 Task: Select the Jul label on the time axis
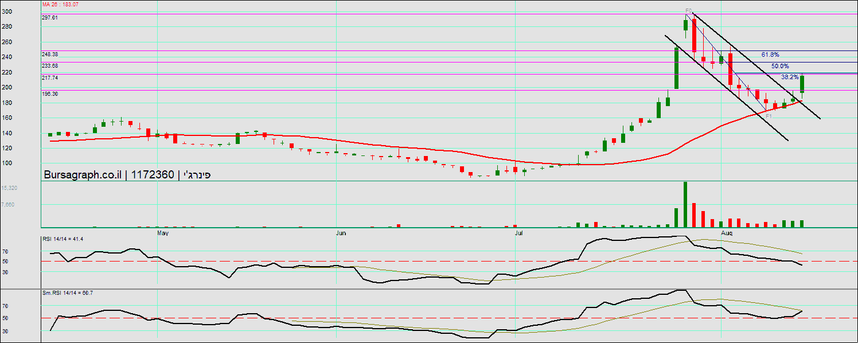point(519,233)
